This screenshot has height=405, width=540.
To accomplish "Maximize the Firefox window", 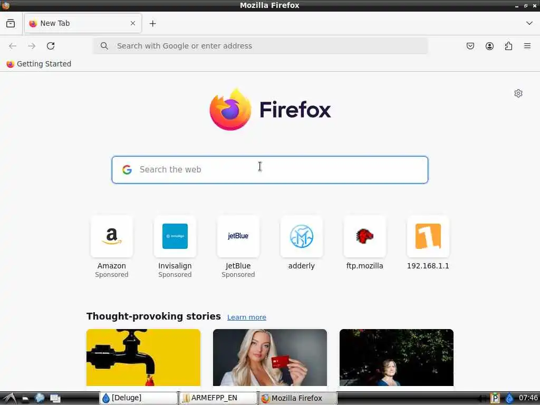I will pyautogui.click(x=526, y=5).
